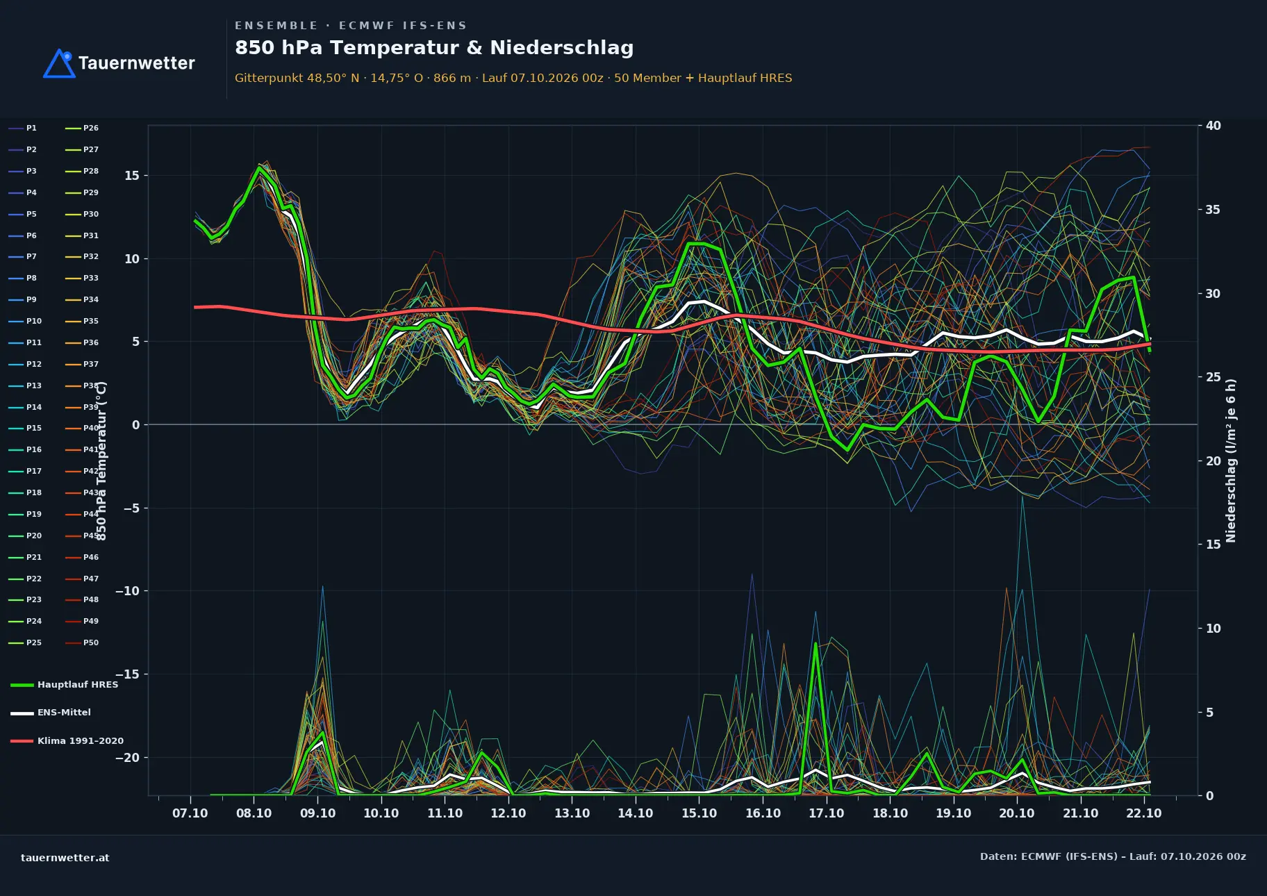The image size is (1267, 896).
Task: Click the 40 precipitation axis tick label
Action: pyautogui.click(x=1214, y=126)
